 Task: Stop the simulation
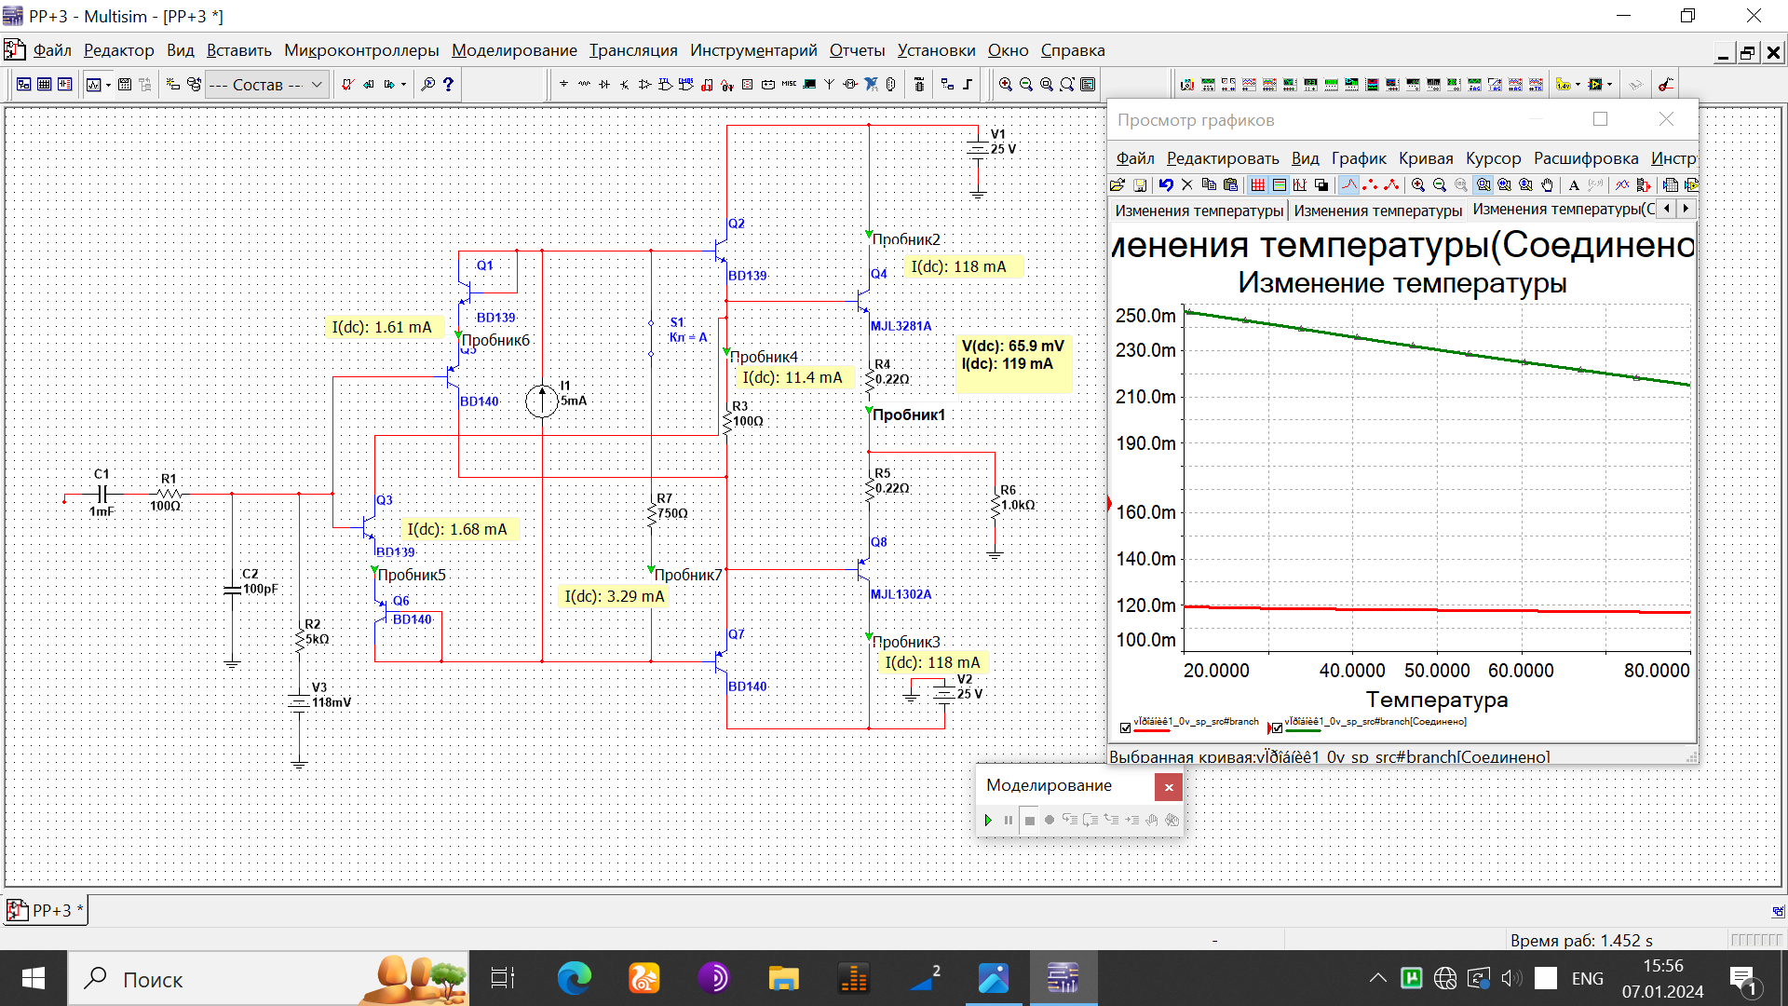pos(1029,821)
